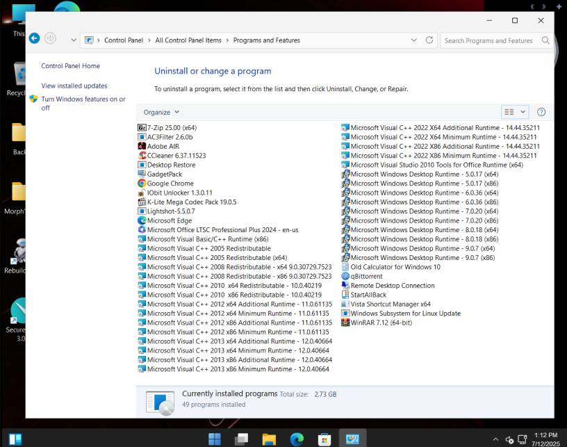
Task: Expand the view options dropdown arrow
Action: 523,112
